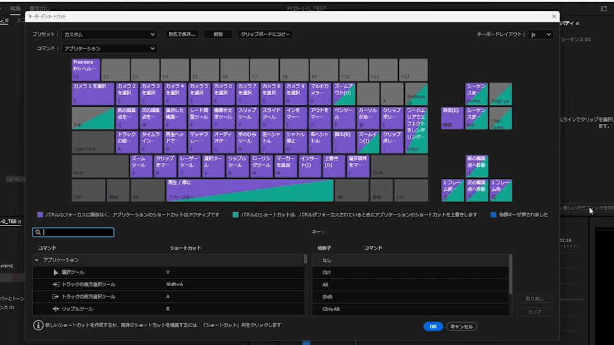This screenshot has width=614, height=345.
Task: Click the green panel shortcut legend swatch
Action: pyautogui.click(x=235, y=215)
